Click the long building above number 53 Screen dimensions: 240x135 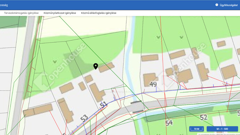[65, 110]
